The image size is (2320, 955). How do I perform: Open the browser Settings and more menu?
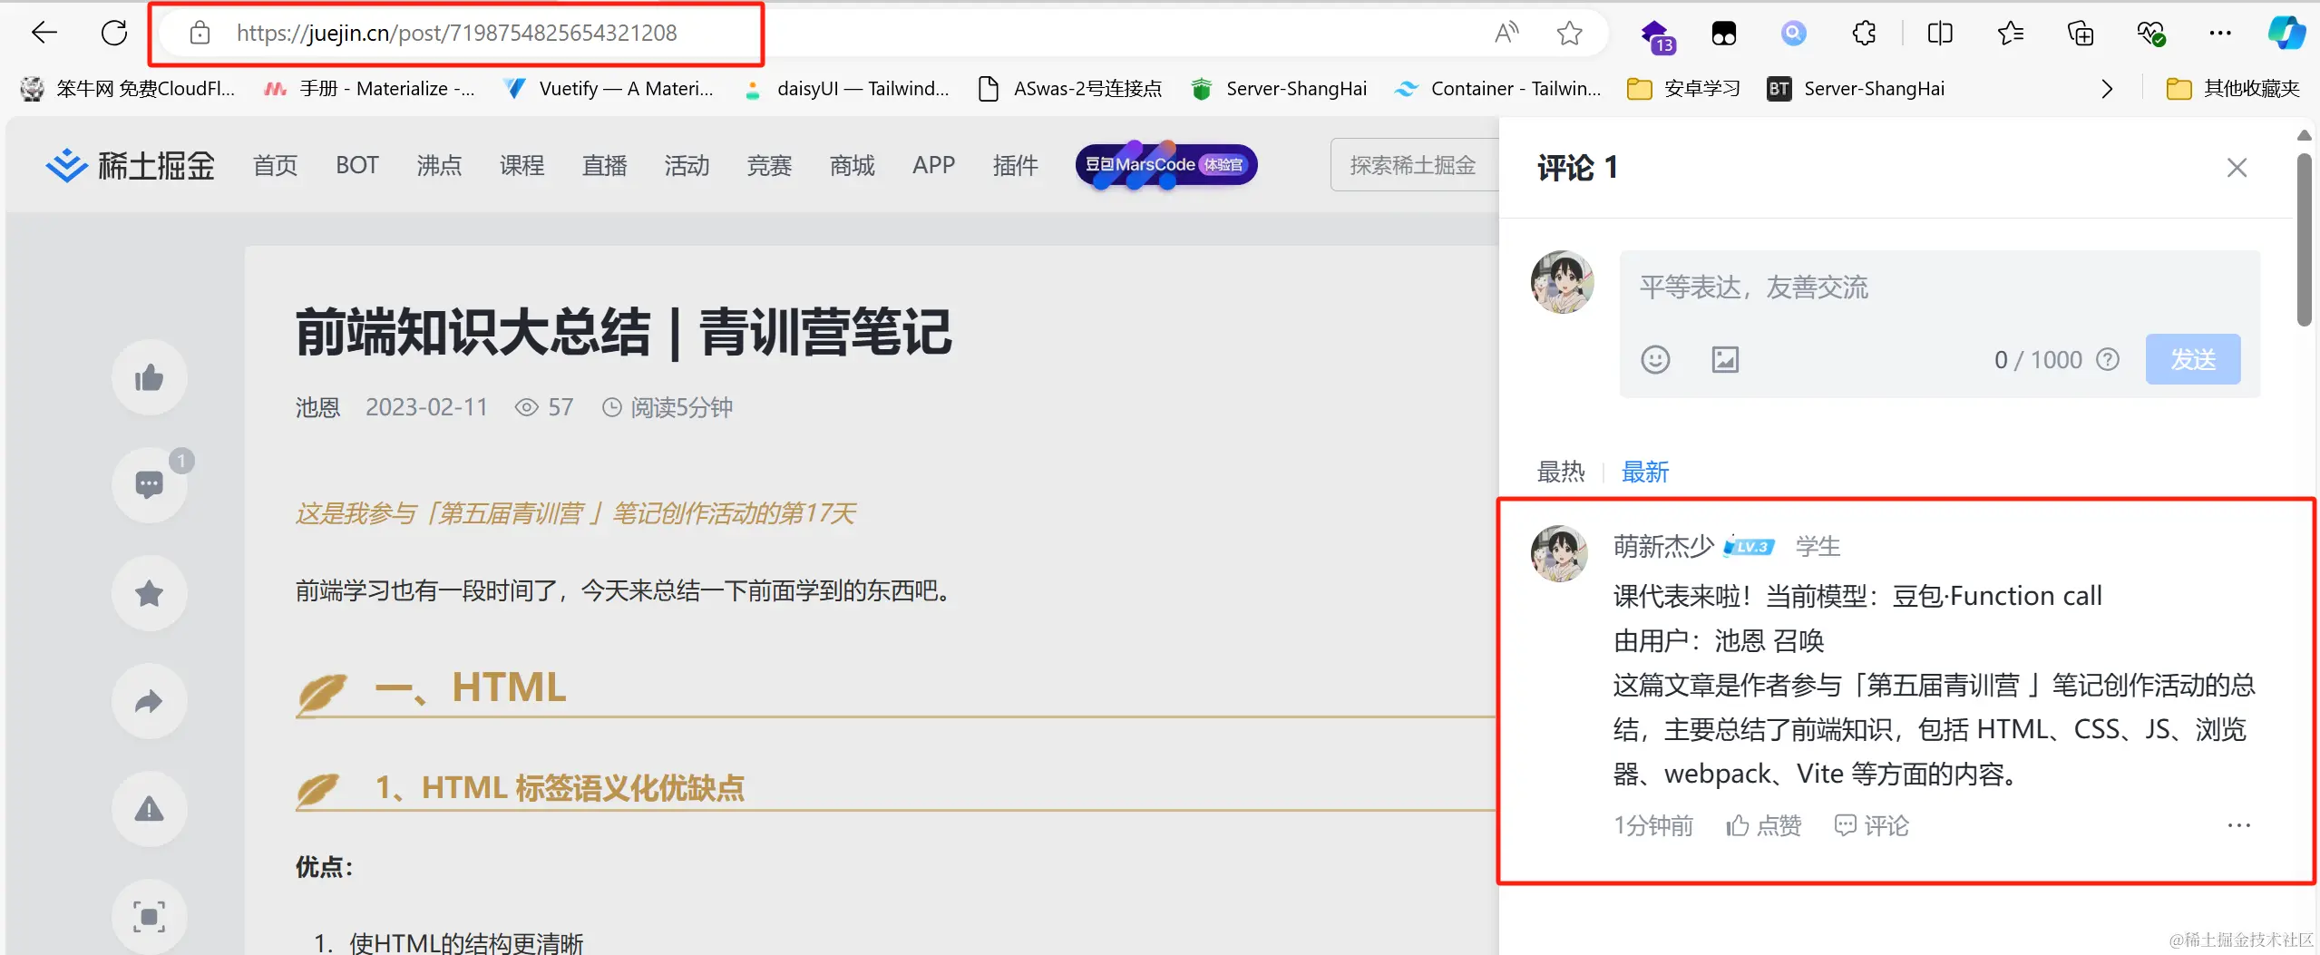pyautogui.click(x=2220, y=34)
